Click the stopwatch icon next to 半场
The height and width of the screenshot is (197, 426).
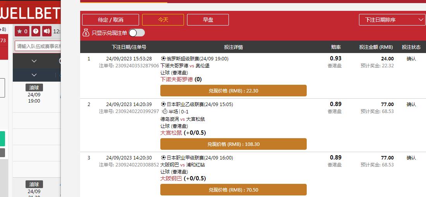pos(164,111)
